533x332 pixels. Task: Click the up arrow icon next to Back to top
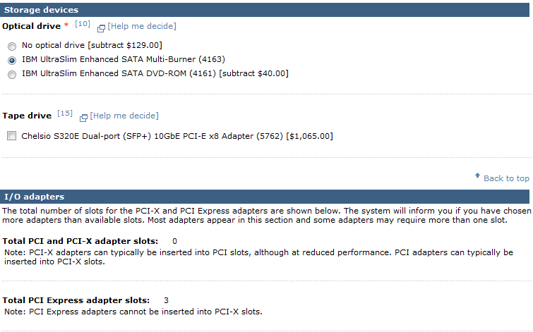(x=478, y=176)
